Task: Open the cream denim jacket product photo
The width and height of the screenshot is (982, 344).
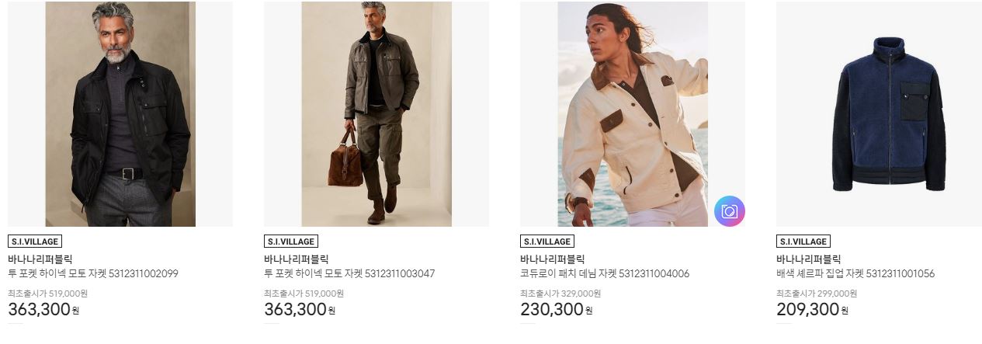Action: click(633, 114)
